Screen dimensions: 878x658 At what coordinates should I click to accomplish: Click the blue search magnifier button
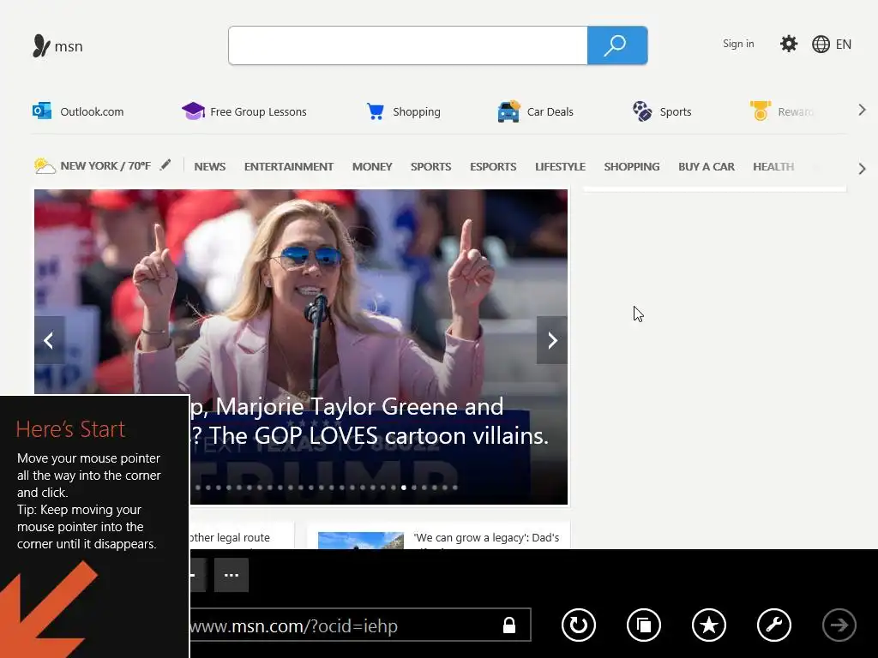pyautogui.click(x=617, y=45)
